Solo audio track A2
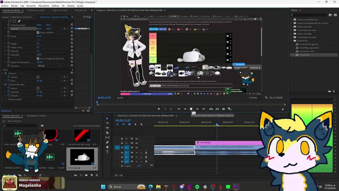The width and height of the screenshot is (339, 191). pyautogui.click(x=141, y=157)
